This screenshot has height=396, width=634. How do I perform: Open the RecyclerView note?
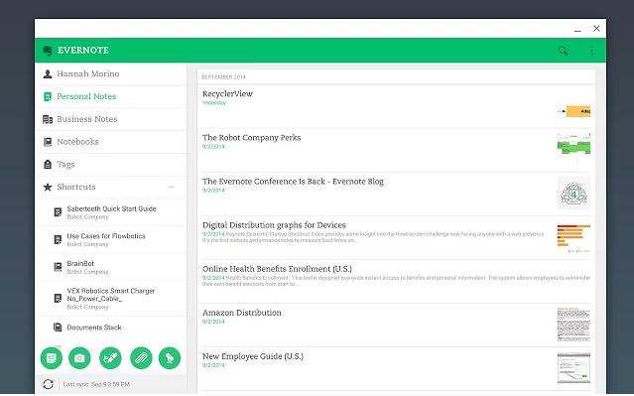tap(396, 106)
